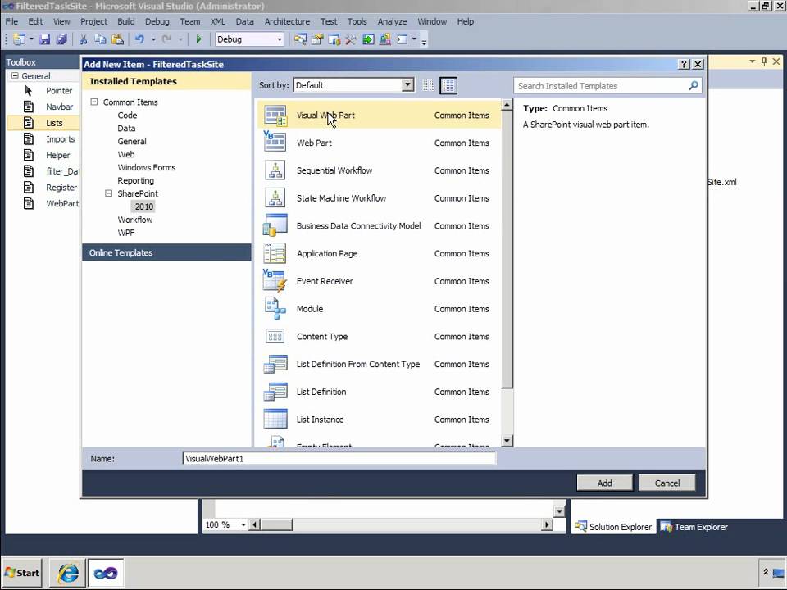Open the New Project dropdown arrow
The image size is (787, 590).
31,39
